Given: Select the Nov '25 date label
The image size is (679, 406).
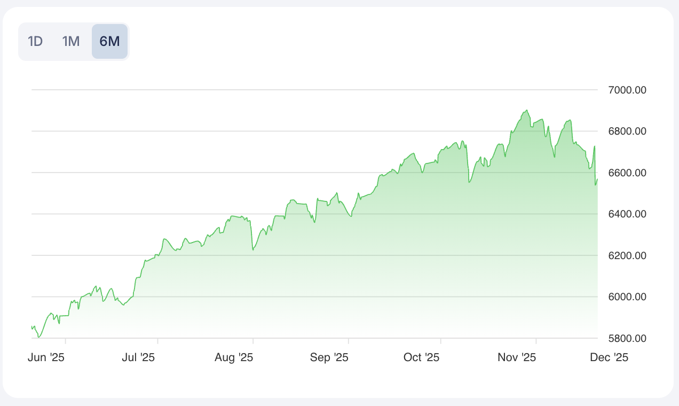Looking at the screenshot, I should point(517,358).
